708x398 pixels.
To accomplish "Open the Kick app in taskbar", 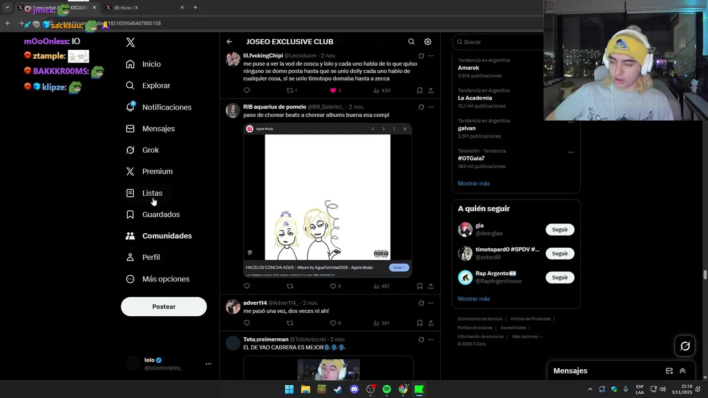I will tap(419, 389).
